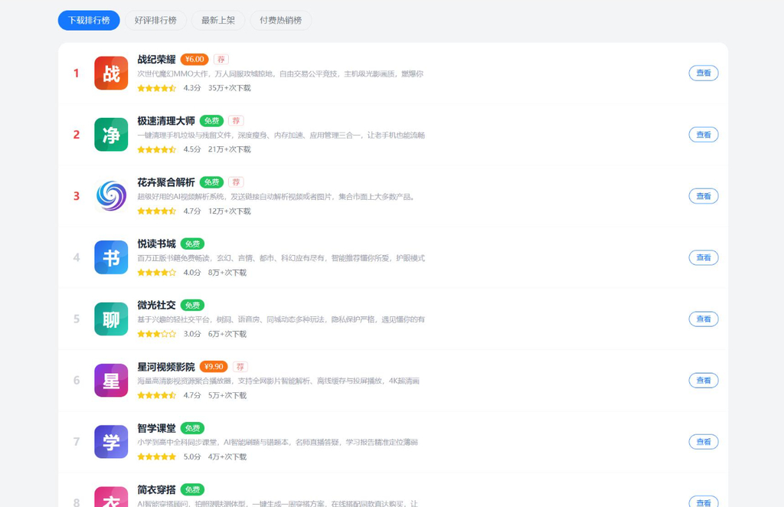Click 查看 button for 极速清理大师
Screen dimensions: 784x507
click(x=704, y=135)
